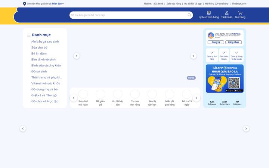Open Ưu đãi khi tải app link

[x=193, y=4]
